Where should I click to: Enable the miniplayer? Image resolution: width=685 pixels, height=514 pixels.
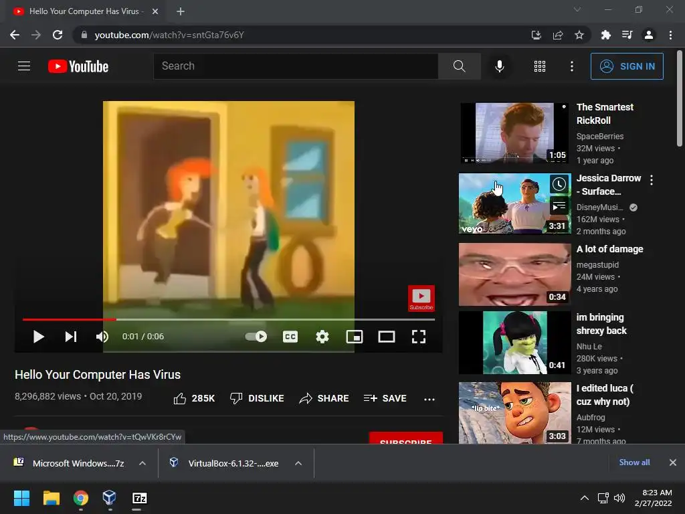[355, 337]
